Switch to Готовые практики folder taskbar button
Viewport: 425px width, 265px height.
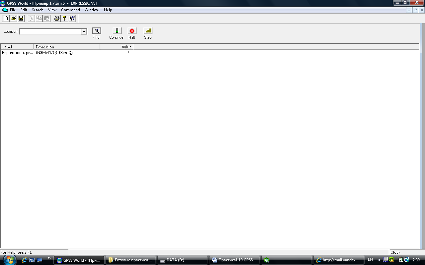point(131,260)
